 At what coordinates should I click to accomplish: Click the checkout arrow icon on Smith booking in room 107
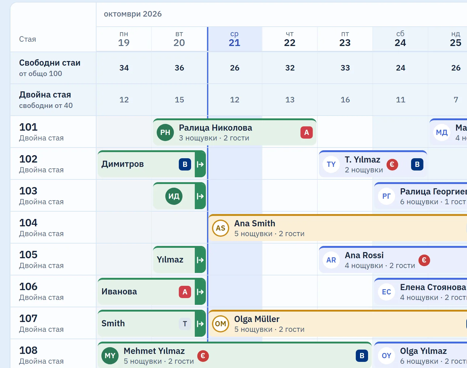[200, 324]
